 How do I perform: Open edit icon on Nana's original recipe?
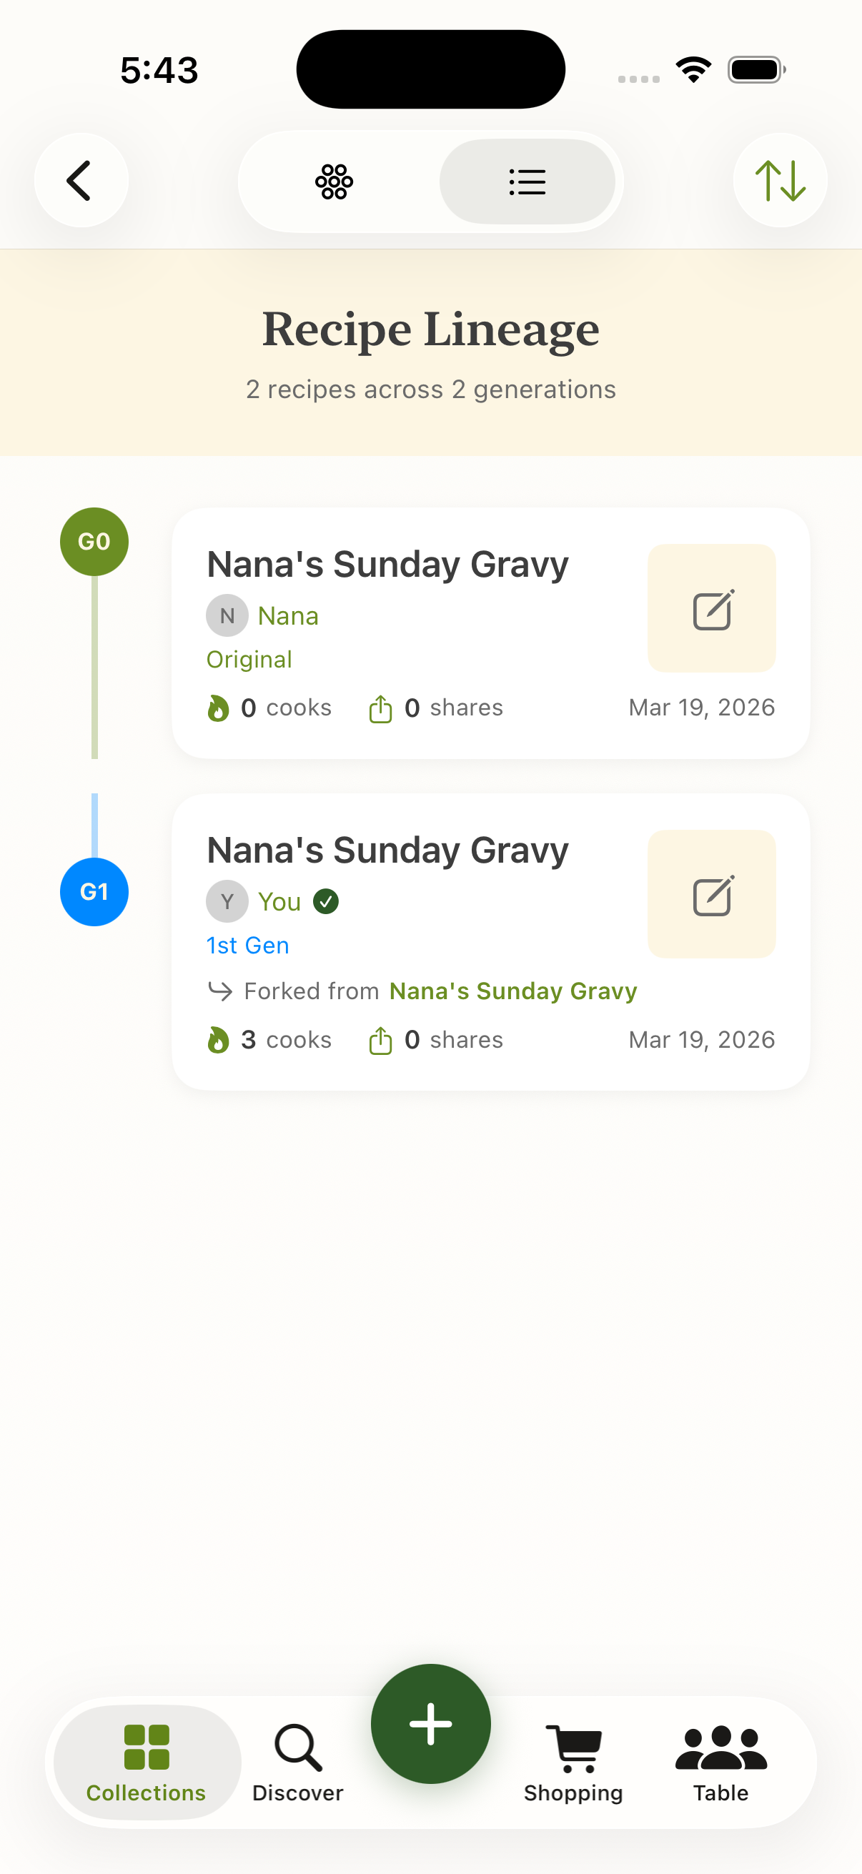click(x=711, y=608)
